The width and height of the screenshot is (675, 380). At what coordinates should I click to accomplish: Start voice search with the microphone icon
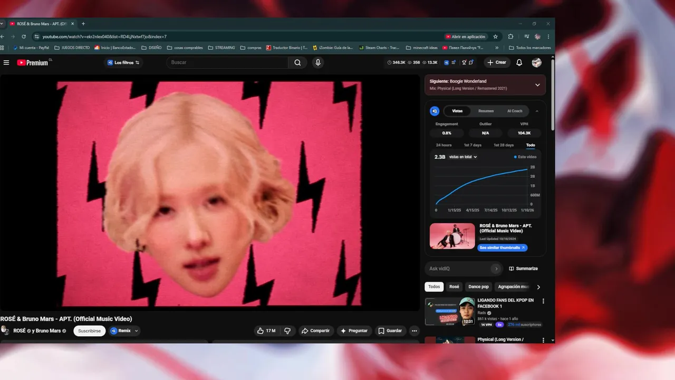point(317,62)
